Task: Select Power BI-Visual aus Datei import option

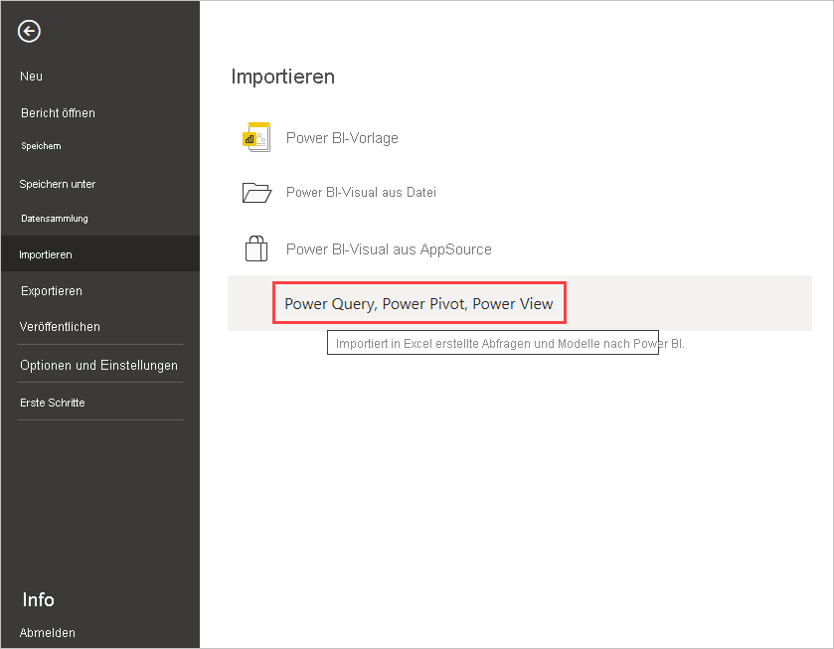Action: [x=362, y=193]
